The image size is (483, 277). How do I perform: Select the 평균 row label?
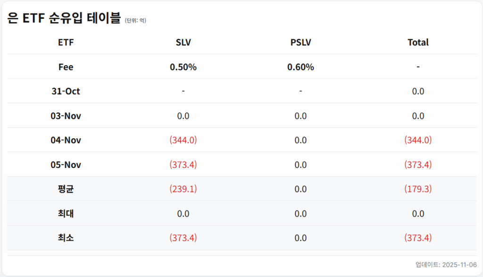pyautogui.click(x=66, y=189)
